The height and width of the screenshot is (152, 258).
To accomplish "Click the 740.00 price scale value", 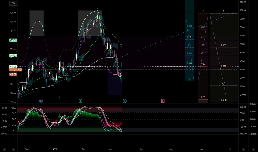I will 13,14.
